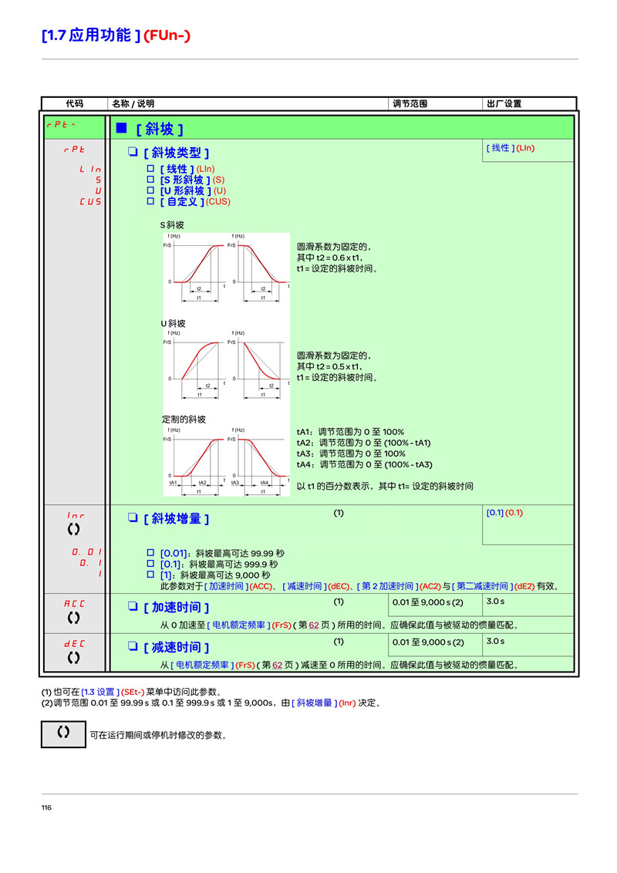
Task: Click the 出厂设置 column header
Action: (504, 103)
